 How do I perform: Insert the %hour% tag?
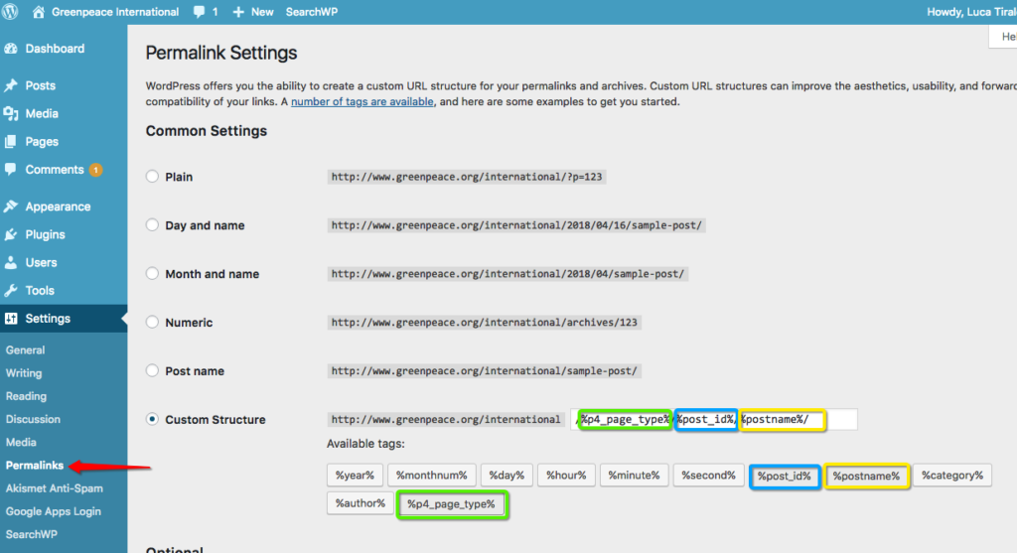pos(565,476)
